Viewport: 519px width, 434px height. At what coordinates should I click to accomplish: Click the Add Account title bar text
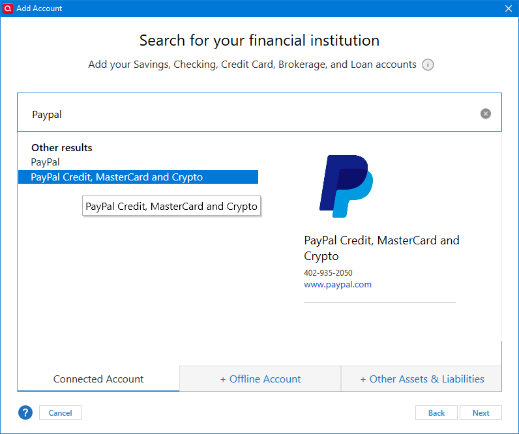[x=39, y=8]
